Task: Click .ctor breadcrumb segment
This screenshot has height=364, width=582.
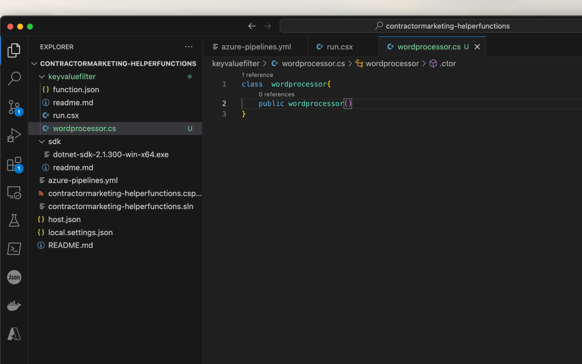Action: [x=443, y=64]
